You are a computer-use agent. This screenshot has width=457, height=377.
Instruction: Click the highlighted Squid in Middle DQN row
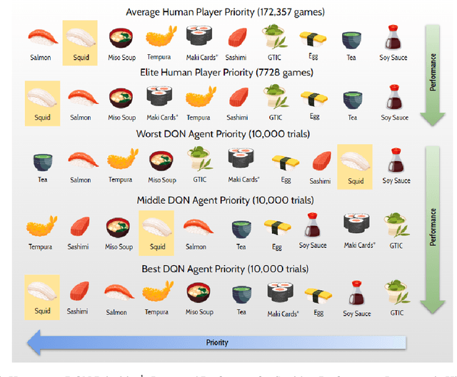pos(156,233)
